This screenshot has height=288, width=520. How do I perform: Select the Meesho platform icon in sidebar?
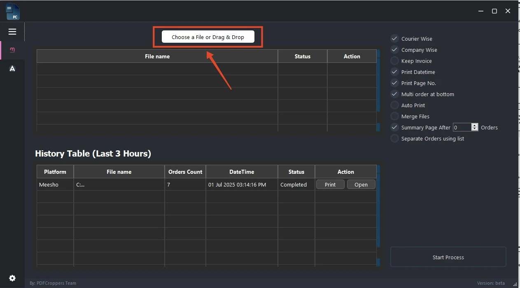(12, 50)
